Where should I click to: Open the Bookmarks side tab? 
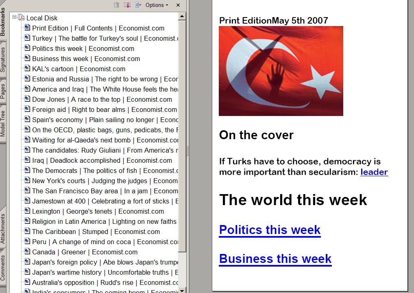(2, 22)
